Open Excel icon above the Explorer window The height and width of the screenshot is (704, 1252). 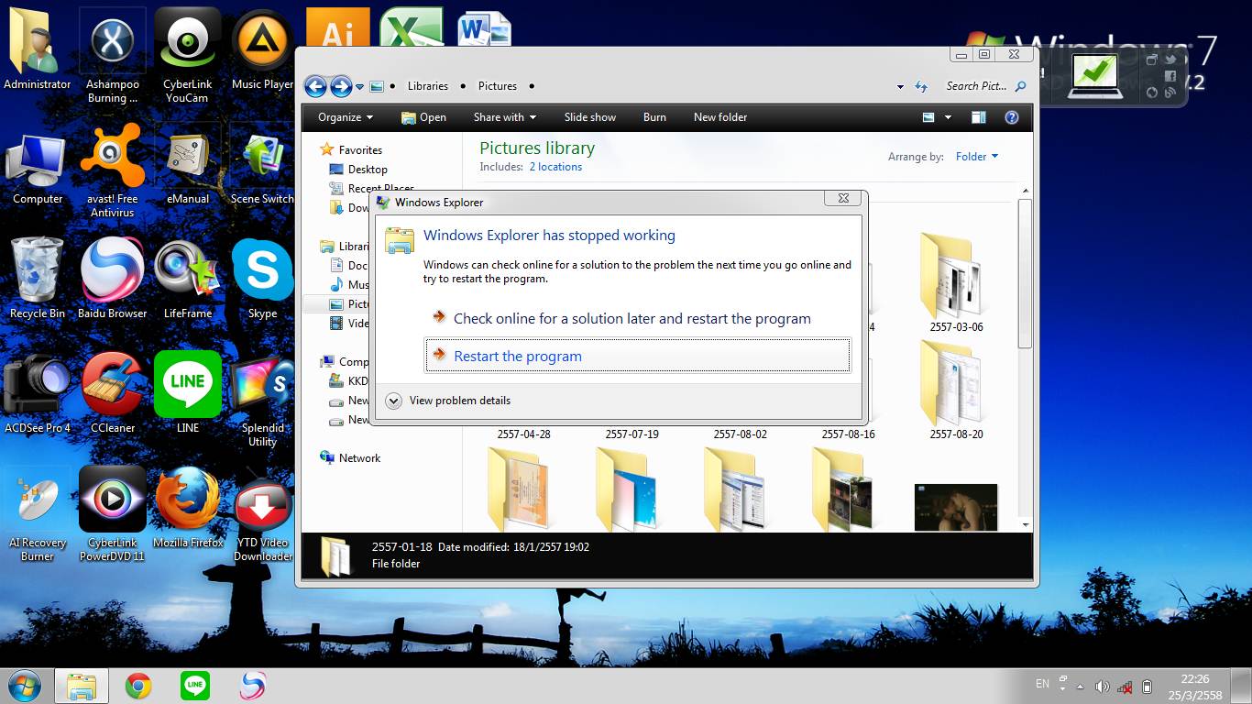pos(412,27)
